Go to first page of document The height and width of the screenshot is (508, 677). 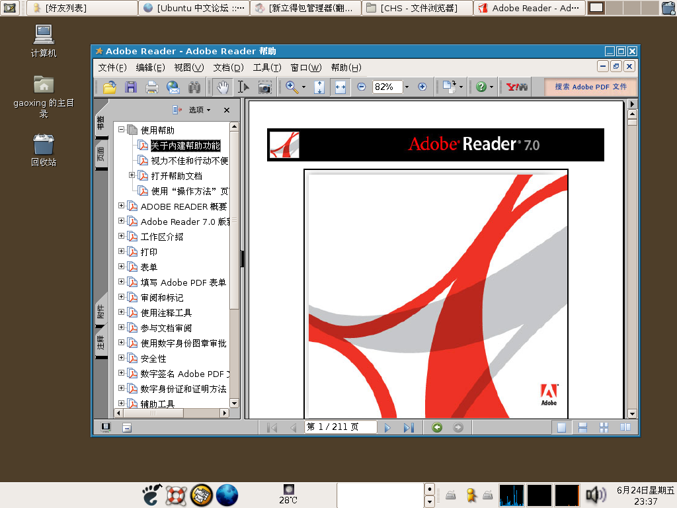tap(272, 428)
